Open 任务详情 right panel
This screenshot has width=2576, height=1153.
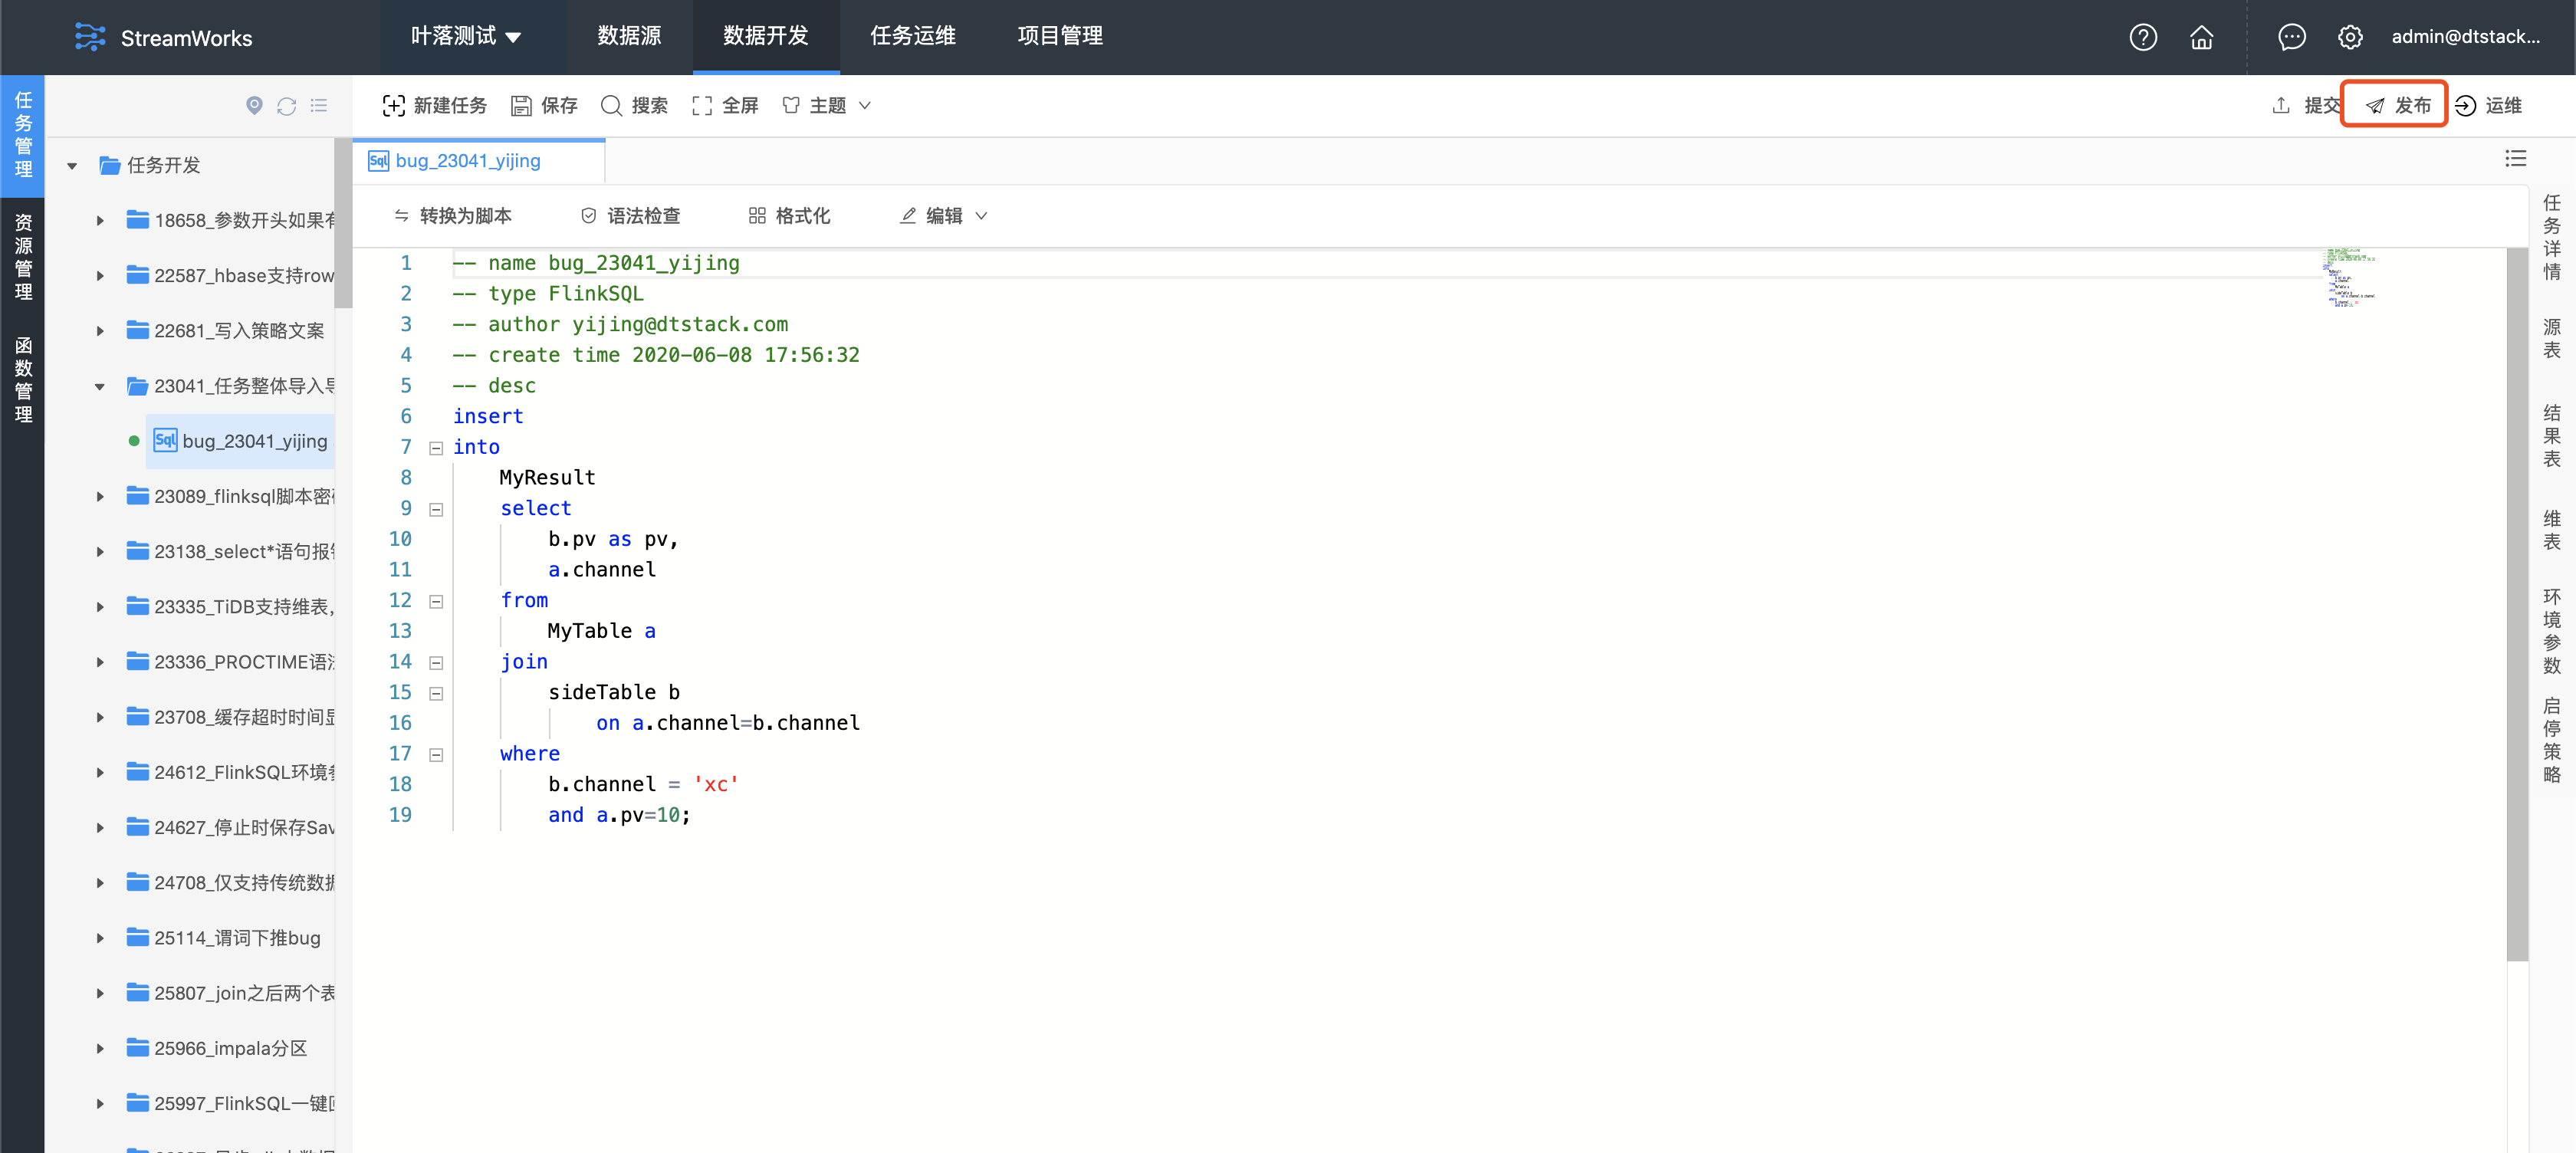click(x=2551, y=237)
